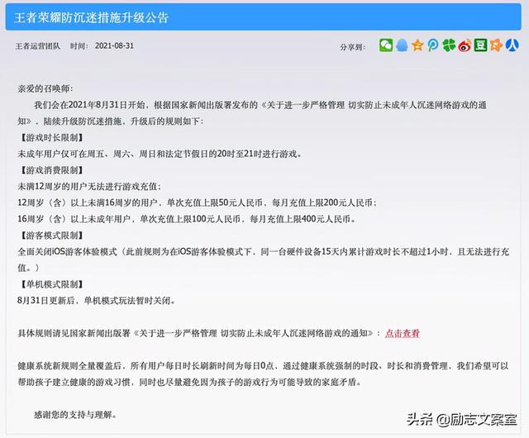Image resolution: width=529 pixels, height=438 pixels.
Task: Click the closing line 感谢您的支持与理解
Action: click(75, 414)
